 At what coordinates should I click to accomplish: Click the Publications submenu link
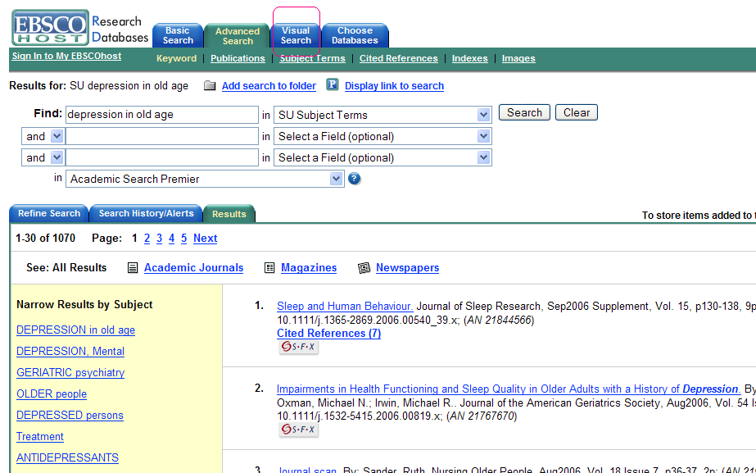click(238, 58)
